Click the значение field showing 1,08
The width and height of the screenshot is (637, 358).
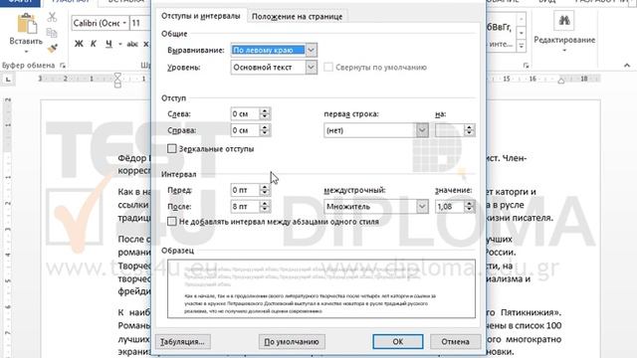[x=450, y=207]
